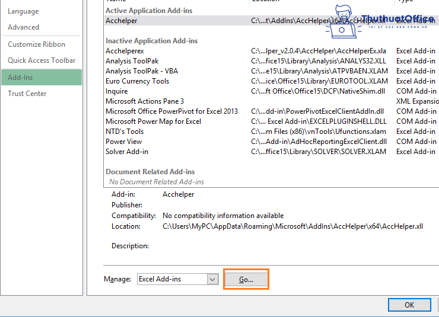Viewport: 439px width, 317px height.
Task: Confirm with the OK button
Action: coord(409,305)
